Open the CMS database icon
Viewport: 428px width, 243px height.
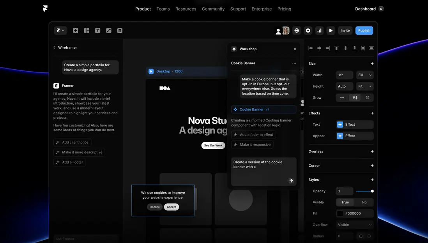point(120,30)
